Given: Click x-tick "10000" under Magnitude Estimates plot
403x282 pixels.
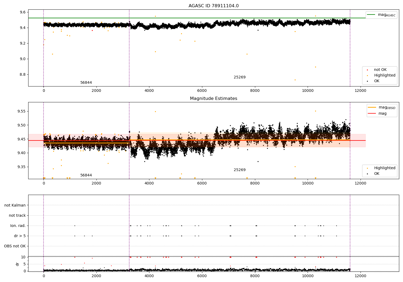Looking at the screenshot, I should pos(308,183).
